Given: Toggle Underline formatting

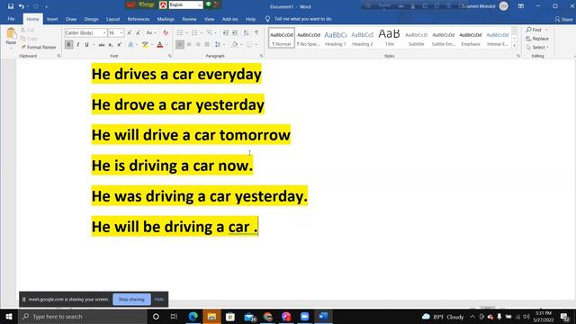Looking at the screenshot, I should 86,45.
